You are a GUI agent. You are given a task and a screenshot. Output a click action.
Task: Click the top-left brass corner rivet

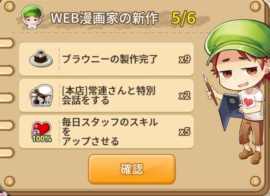pos(9,6)
